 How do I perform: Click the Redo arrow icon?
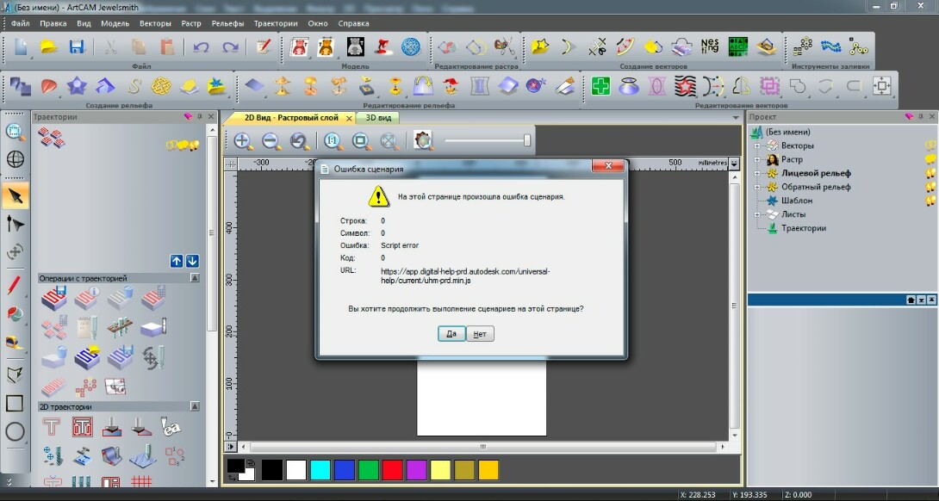pyautogui.click(x=230, y=46)
